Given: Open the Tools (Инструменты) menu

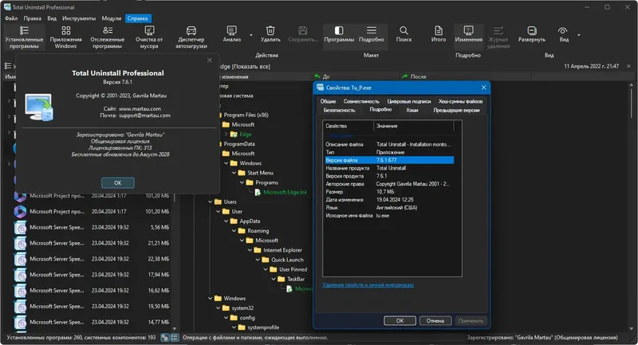Looking at the screenshot, I should [x=79, y=18].
